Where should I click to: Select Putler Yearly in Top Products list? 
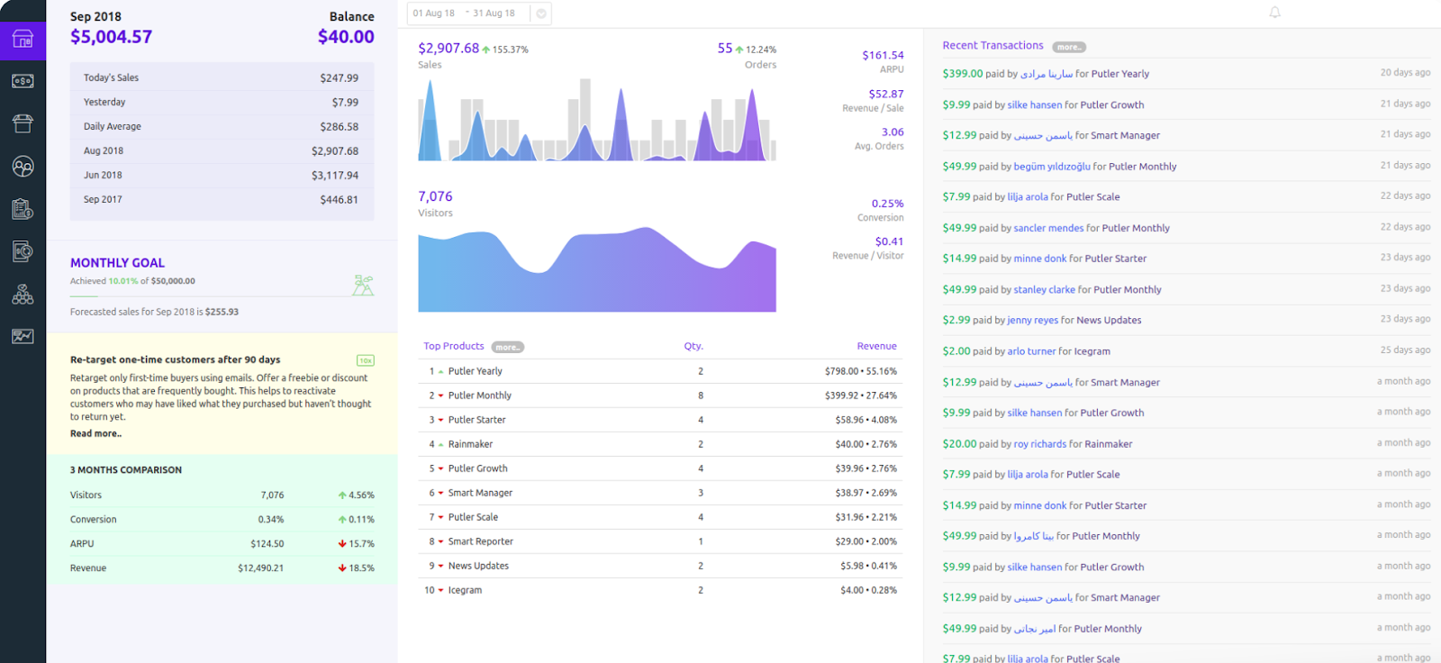476,371
